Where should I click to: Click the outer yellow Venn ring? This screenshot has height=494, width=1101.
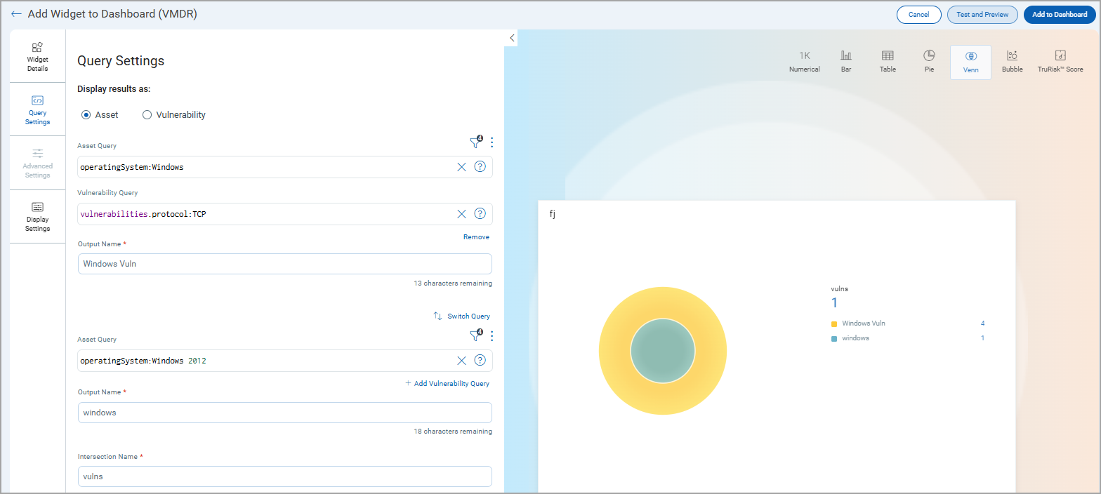(663, 302)
